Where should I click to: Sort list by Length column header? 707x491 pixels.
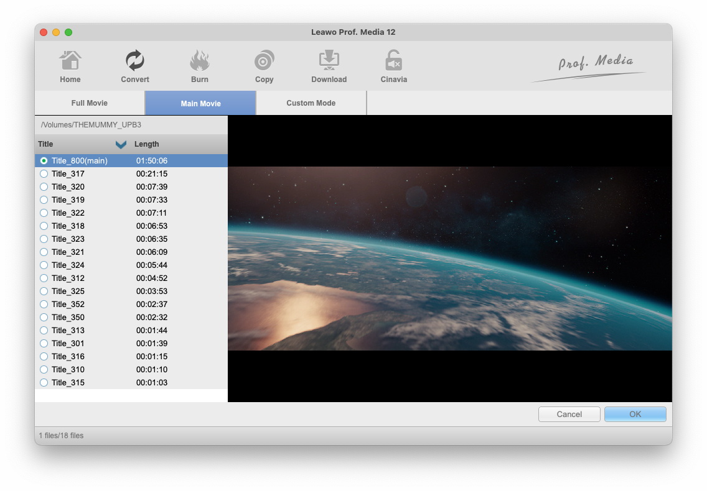pos(147,144)
